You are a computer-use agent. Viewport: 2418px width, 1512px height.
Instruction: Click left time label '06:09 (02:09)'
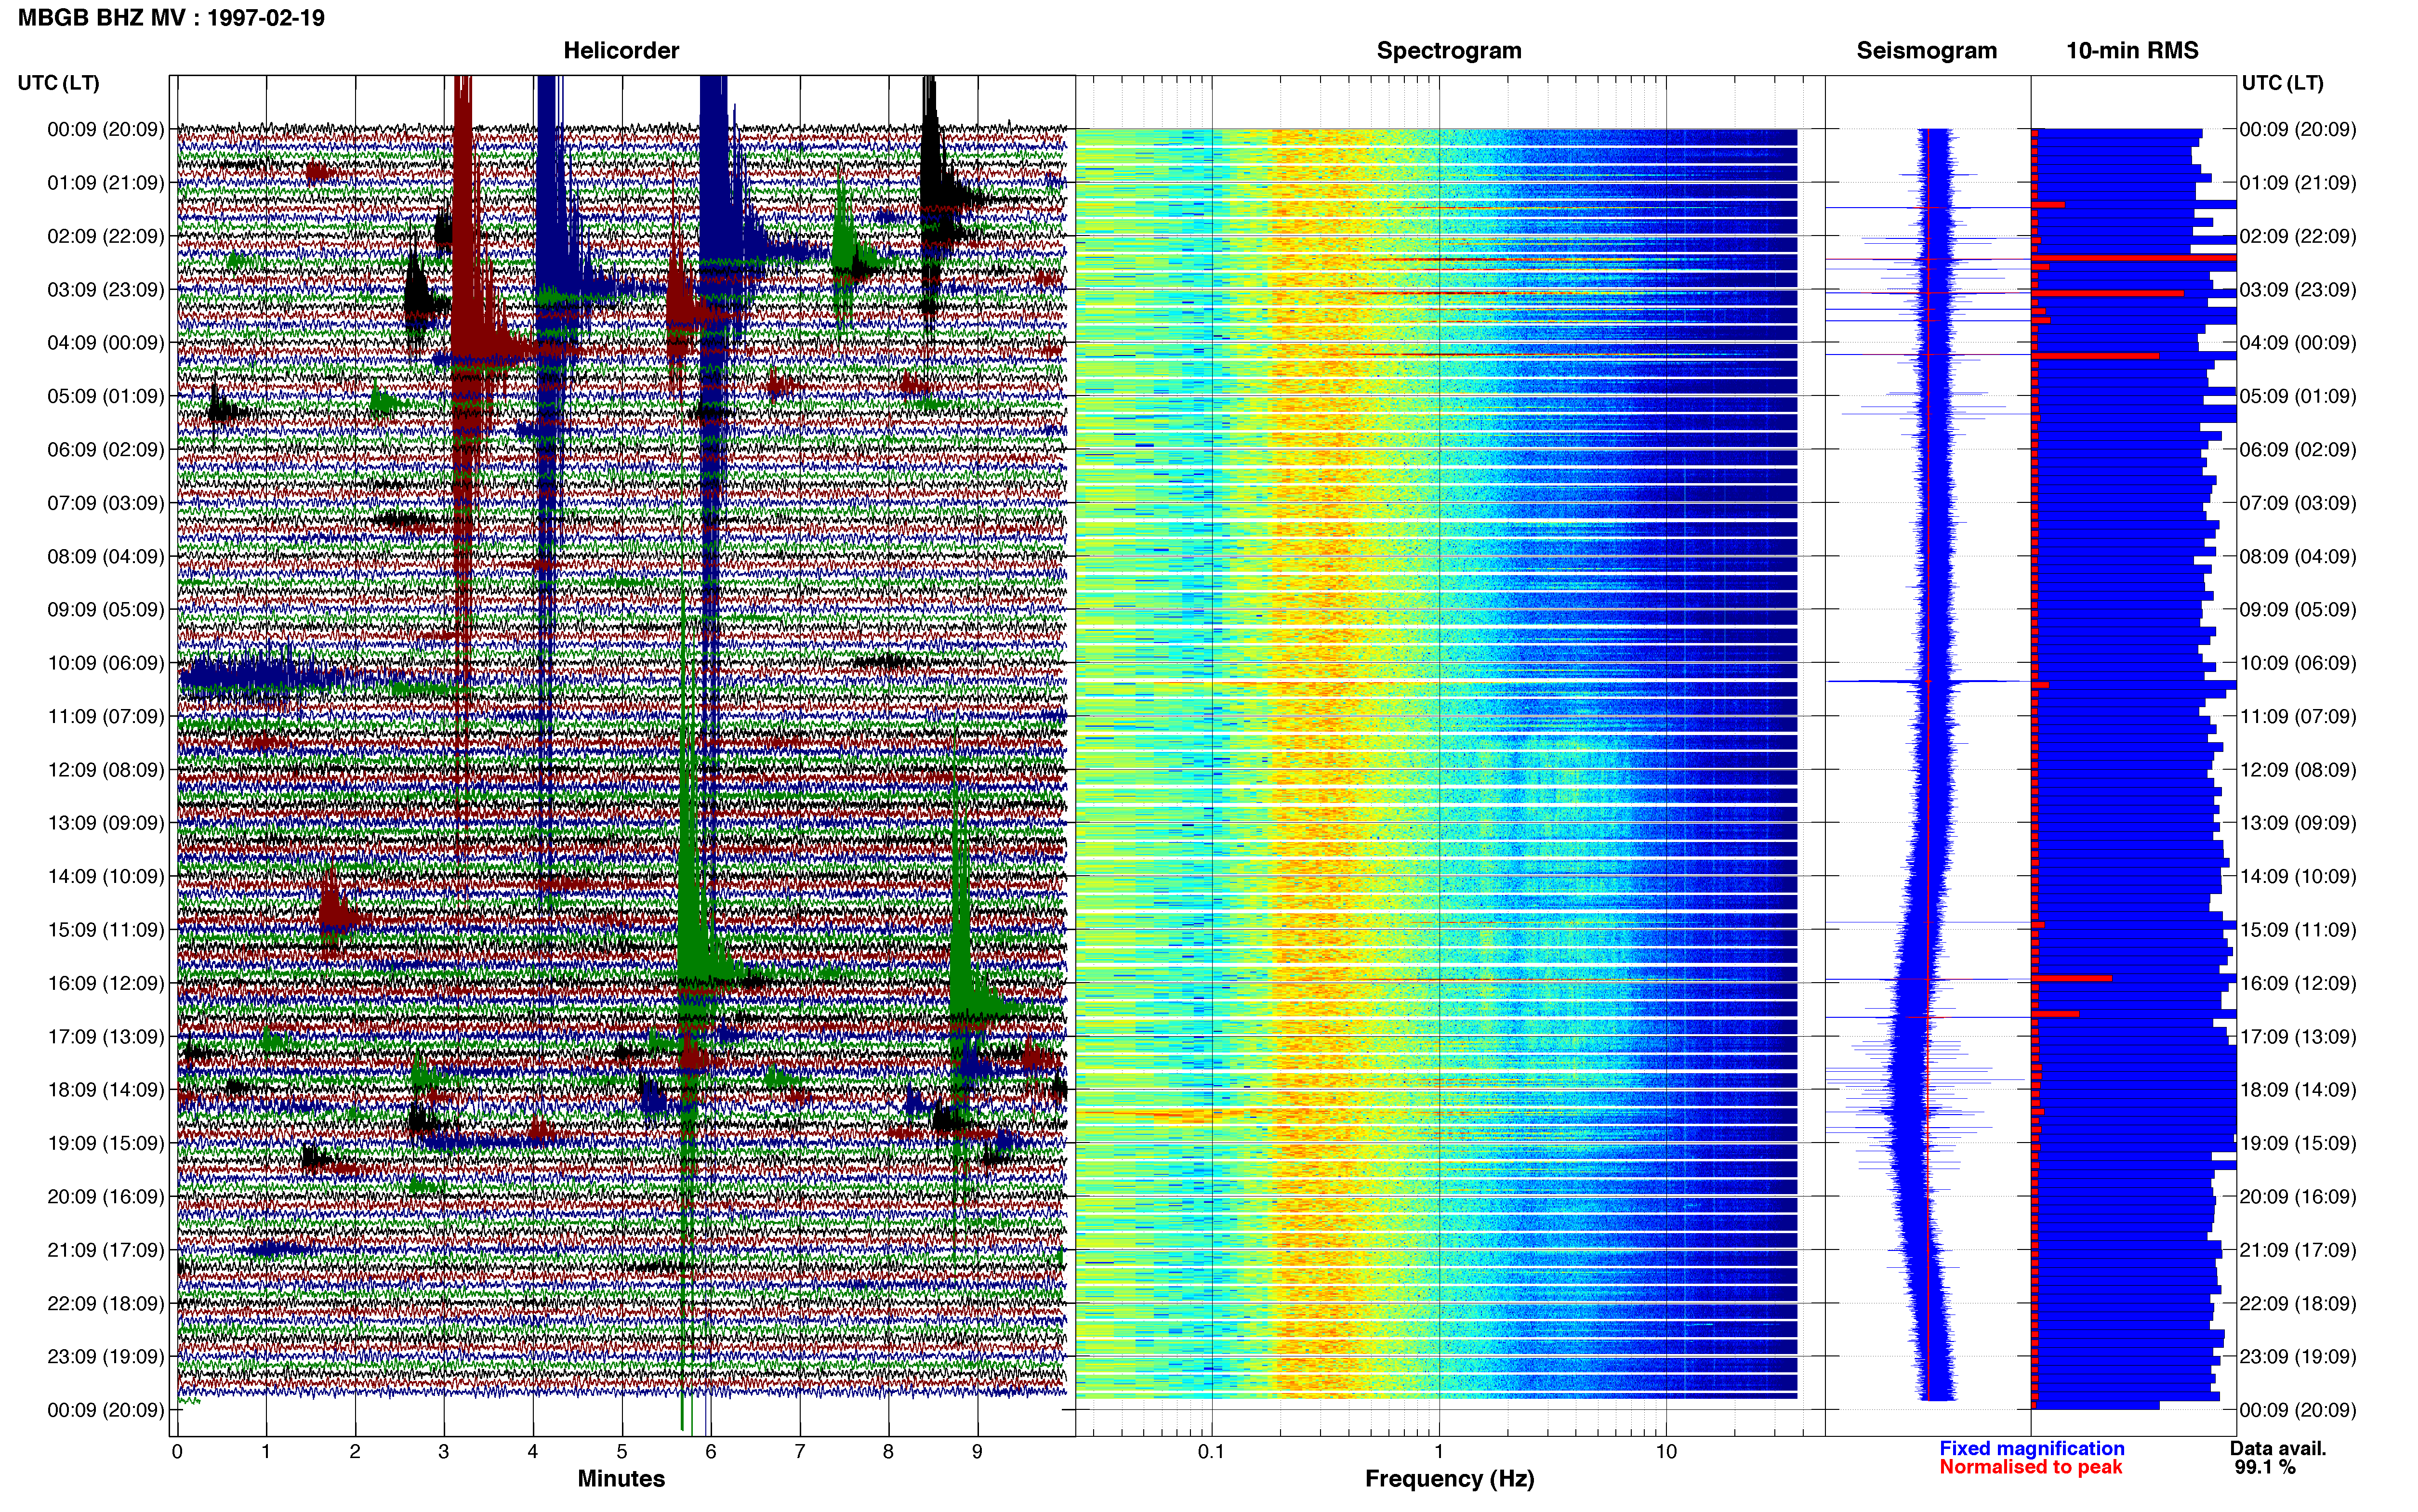pos(105,450)
